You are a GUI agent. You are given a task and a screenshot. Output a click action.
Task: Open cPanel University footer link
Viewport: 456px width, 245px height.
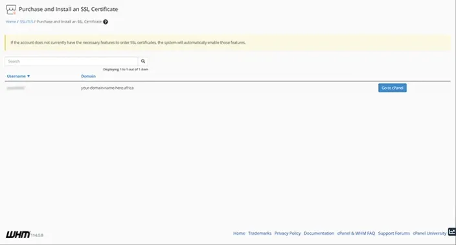[x=429, y=233]
